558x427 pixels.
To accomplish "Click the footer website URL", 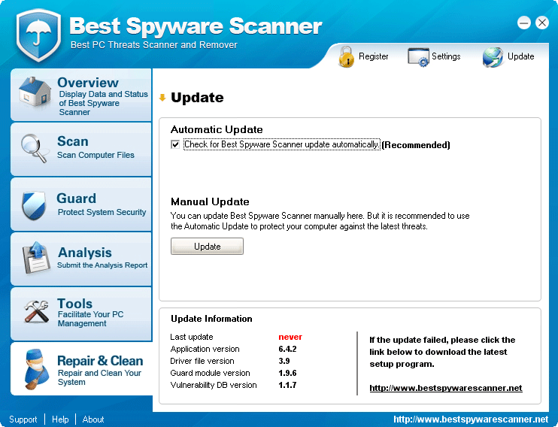I will pyautogui.click(x=471, y=419).
